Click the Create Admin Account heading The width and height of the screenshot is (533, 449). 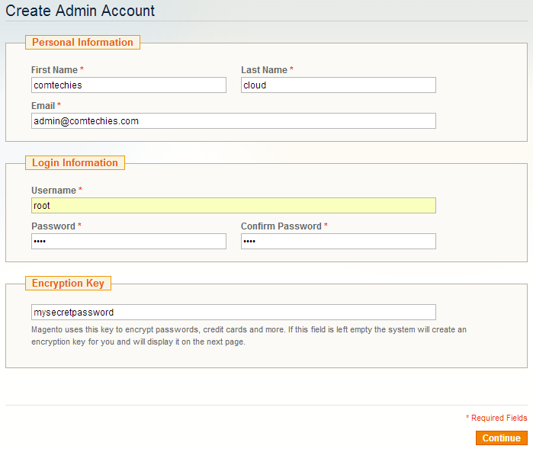[x=80, y=11]
